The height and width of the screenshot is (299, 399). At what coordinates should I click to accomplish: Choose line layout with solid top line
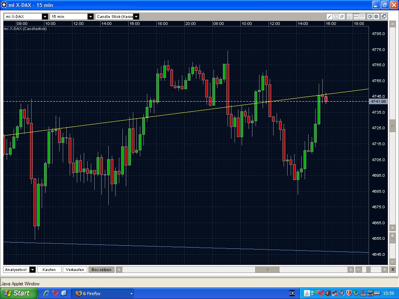coord(362,16)
